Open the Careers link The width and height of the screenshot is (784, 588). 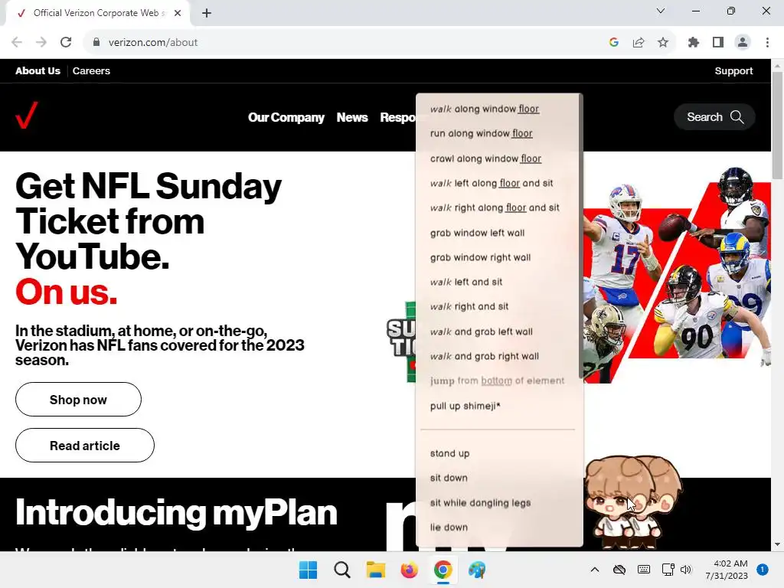(x=91, y=71)
